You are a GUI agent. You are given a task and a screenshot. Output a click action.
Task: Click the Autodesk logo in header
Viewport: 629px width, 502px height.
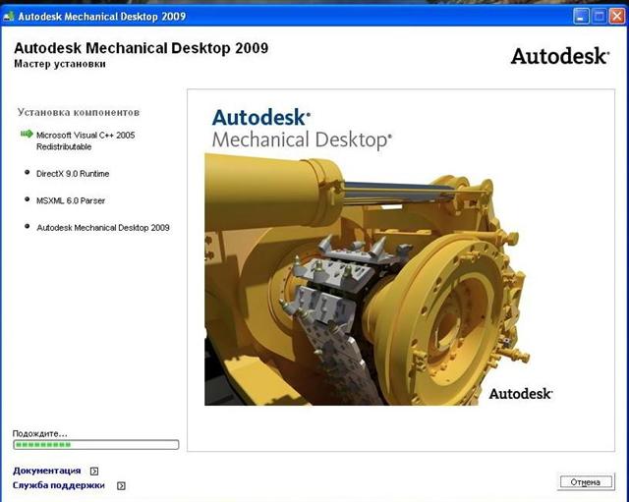560,56
